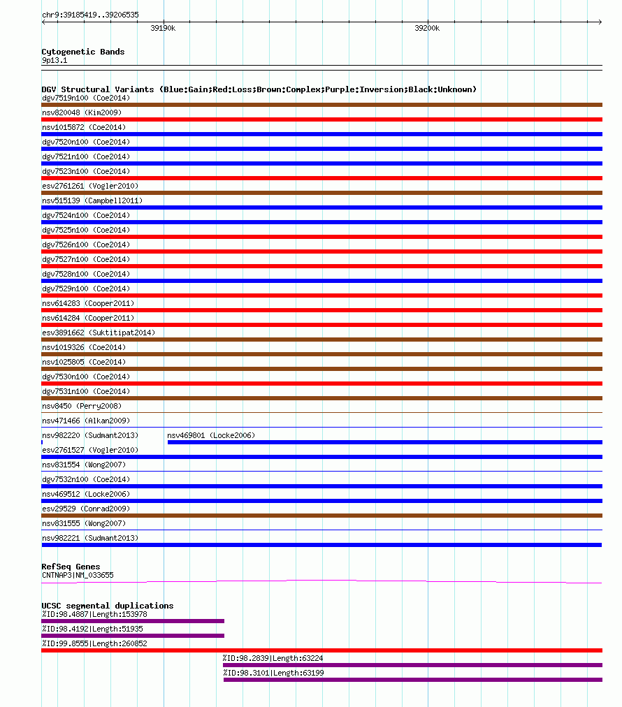Click the 39200k ruler label
This screenshot has height=707, width=622.
coord(427,28)
